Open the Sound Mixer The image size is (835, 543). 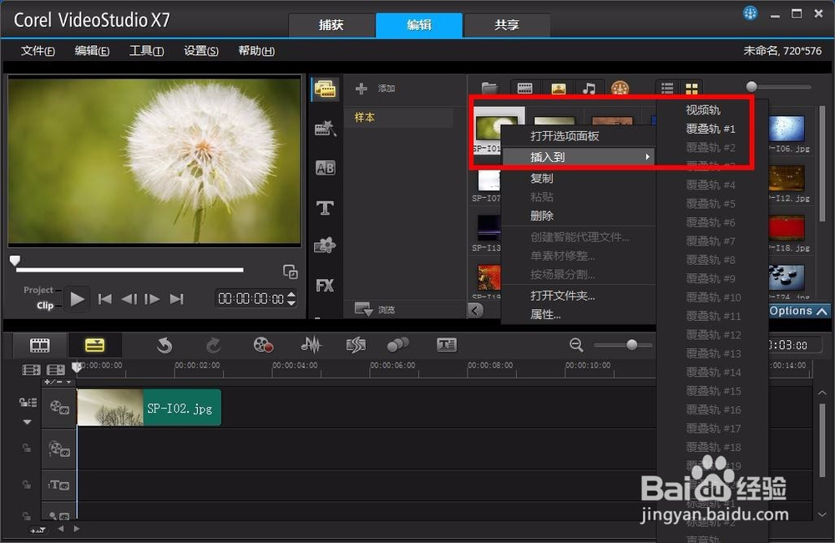[x=310, y=344]
